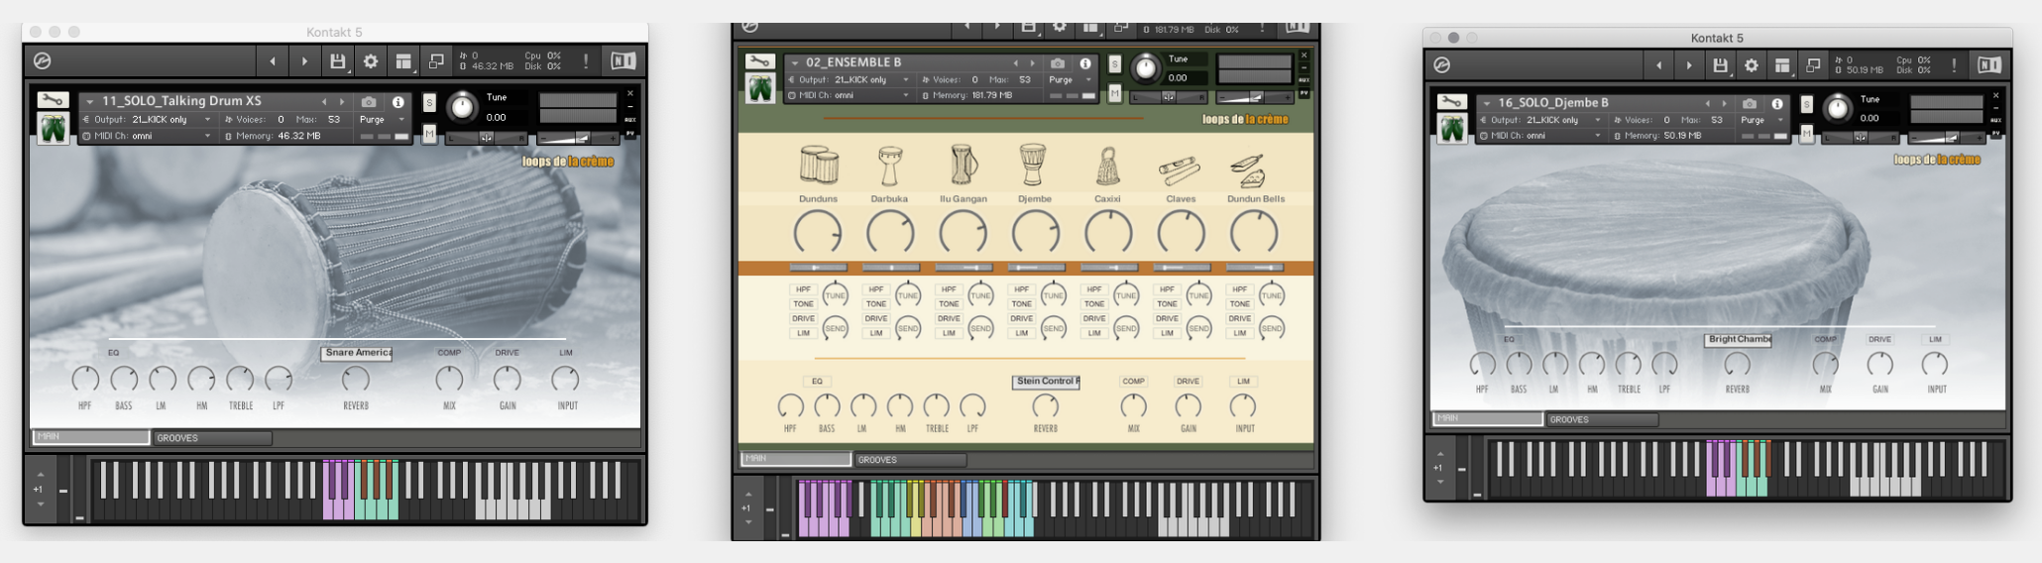Select the Ilu Gangan instrument drawing
This screenshot has height=563, width=2042.
click(x=963, y=165)
